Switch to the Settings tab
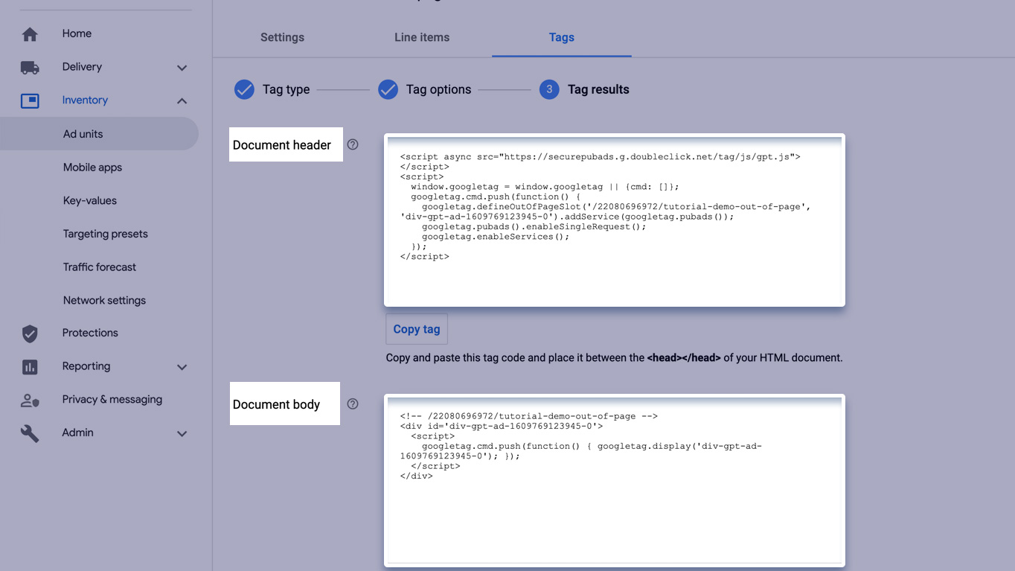Image resolution: width=1015 pixels, height=571 pixels. pyautogui.click(x=282, y=37)
